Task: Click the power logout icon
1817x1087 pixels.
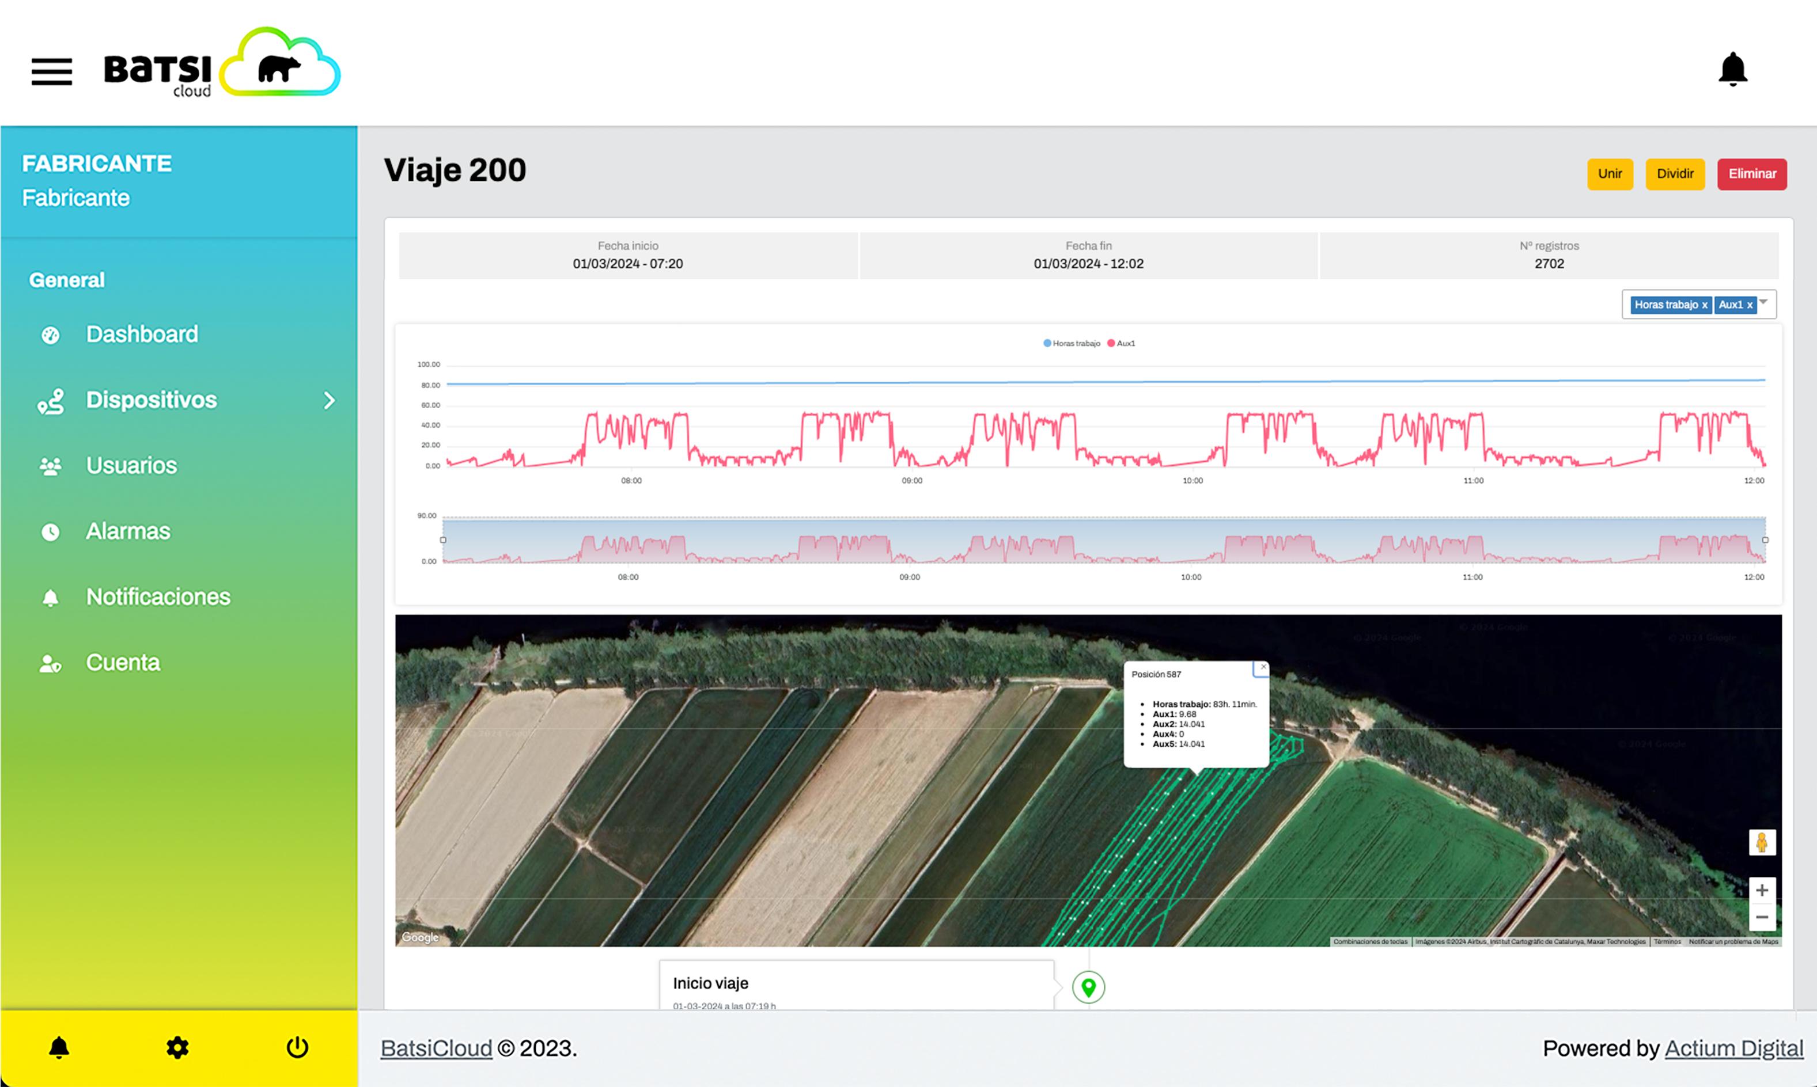Action: [x=297, y=1047]
